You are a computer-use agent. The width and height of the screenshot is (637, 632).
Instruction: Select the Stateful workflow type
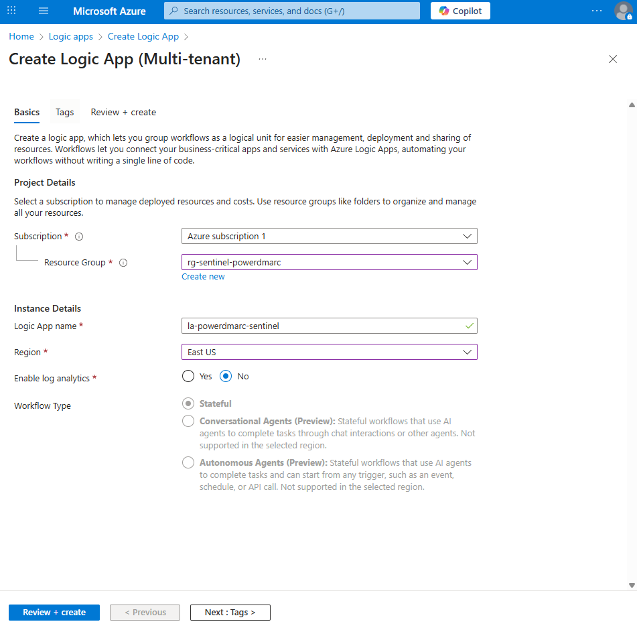[x=188, y=403]
